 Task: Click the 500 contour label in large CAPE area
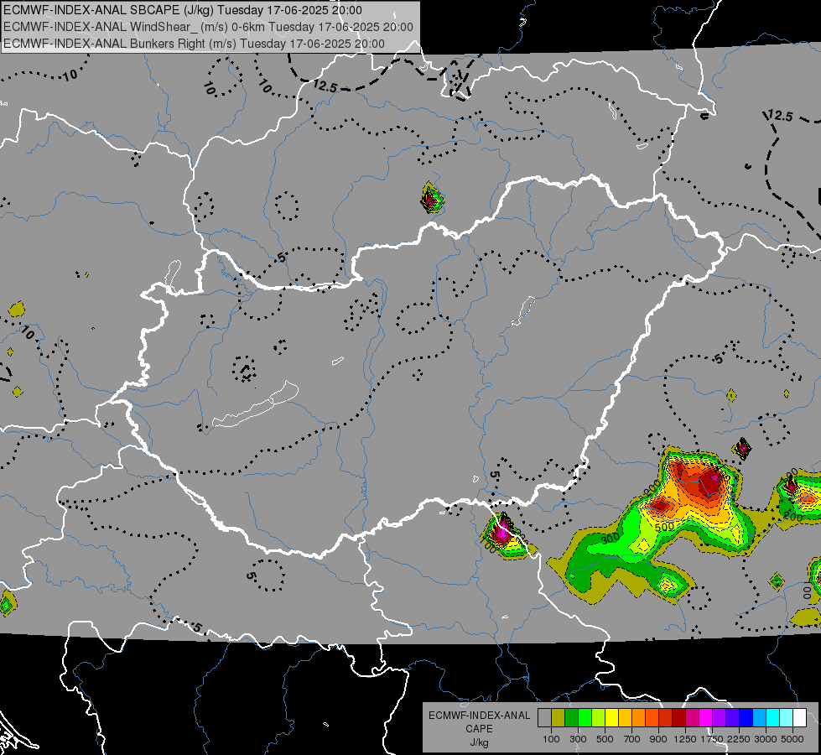(x=664, y=527)
